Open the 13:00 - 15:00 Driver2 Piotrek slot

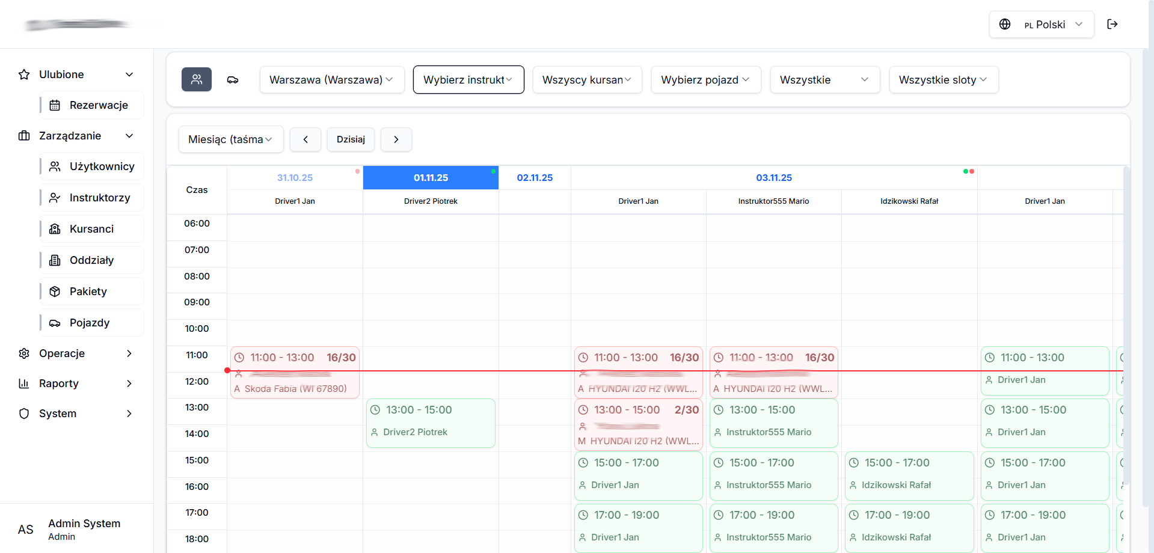[431, 423]
